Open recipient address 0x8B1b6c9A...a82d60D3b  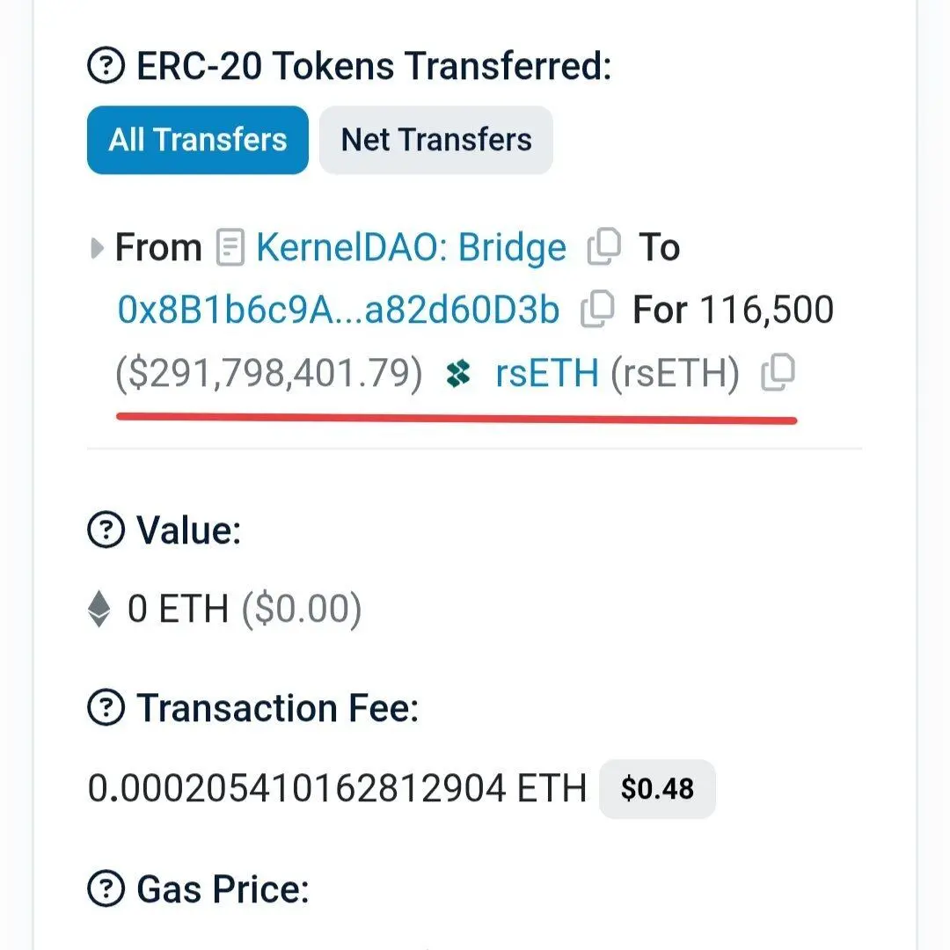coord(338,310)
